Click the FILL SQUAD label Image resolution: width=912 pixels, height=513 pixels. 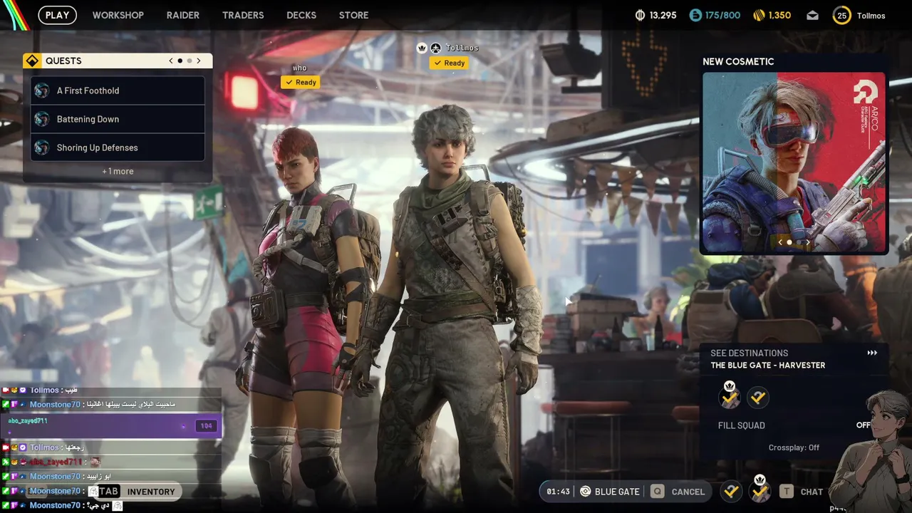pos(742,425)
